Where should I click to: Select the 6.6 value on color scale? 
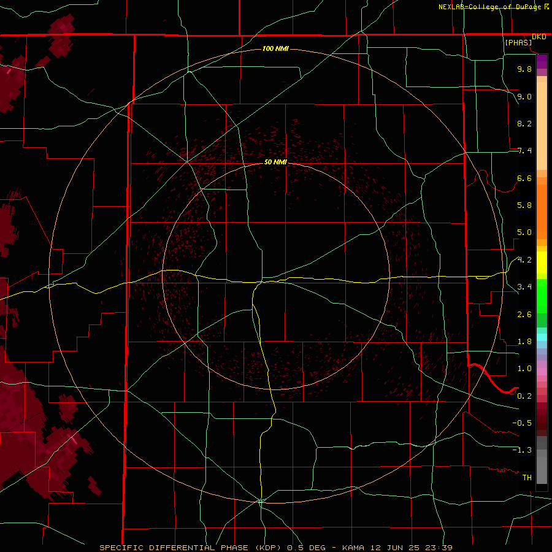pos(524,178)
